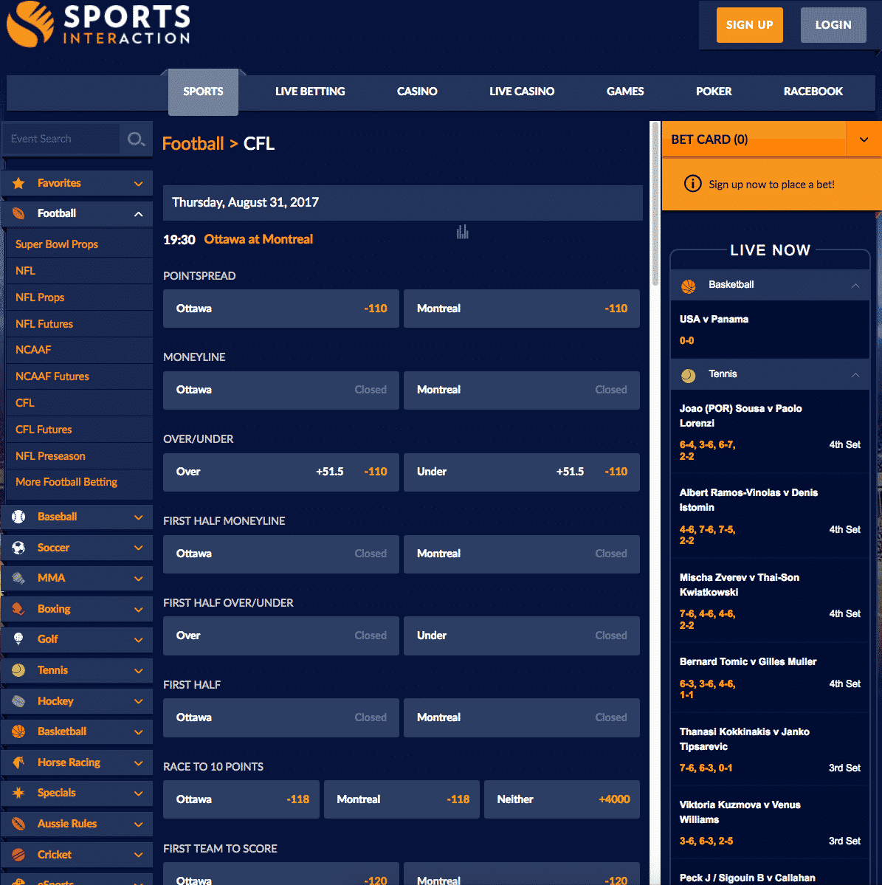Open the Live Betting tab
The width and height of the screenshot is (882, 885).
click(x=310, y=92)
